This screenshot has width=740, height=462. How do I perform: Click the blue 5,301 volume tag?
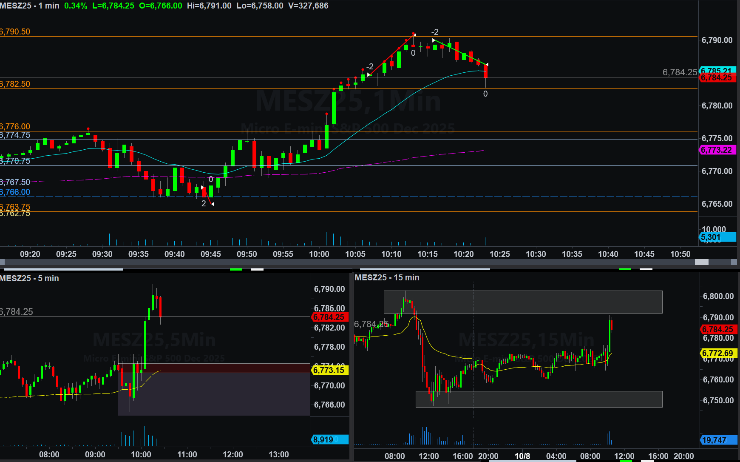coord(717,237)
